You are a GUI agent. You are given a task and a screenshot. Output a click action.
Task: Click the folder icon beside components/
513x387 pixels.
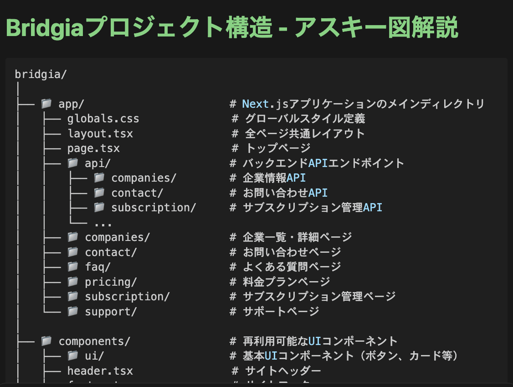(x=46, y=341)
